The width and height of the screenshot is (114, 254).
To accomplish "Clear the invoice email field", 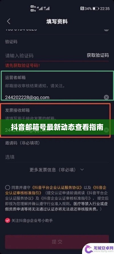I will pyautogui.click(x=106, y=130).
